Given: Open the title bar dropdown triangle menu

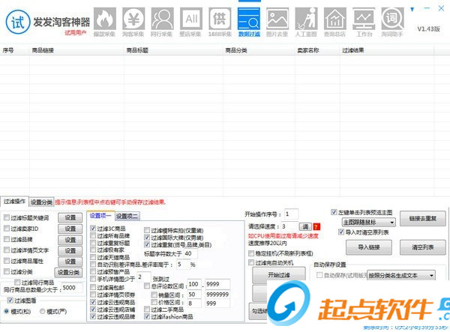Looking at the screenshot, I should tap(412, 9).
